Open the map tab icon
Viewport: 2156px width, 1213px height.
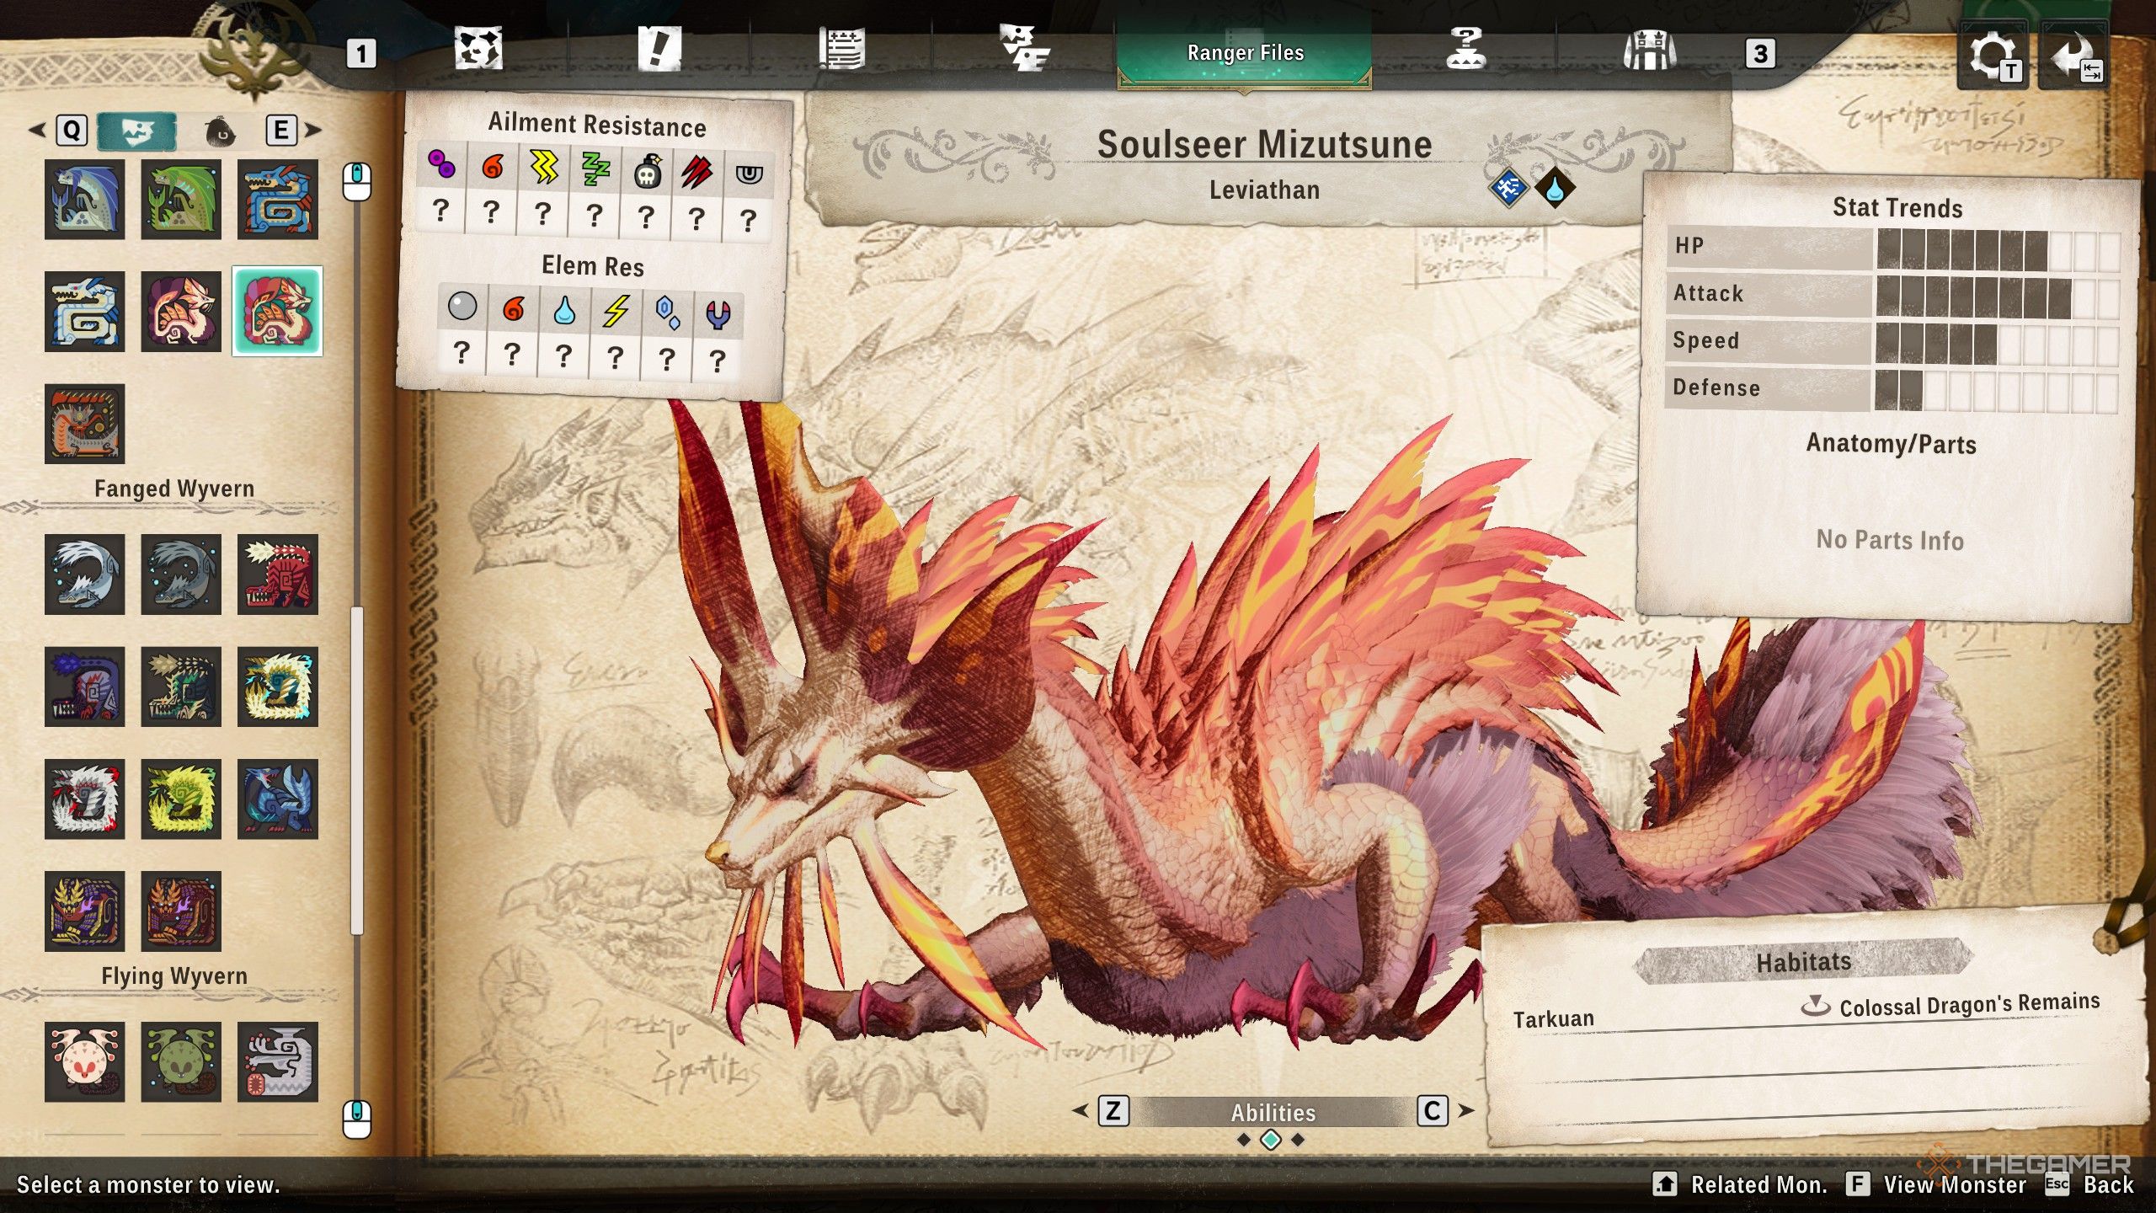pos(478,49)
